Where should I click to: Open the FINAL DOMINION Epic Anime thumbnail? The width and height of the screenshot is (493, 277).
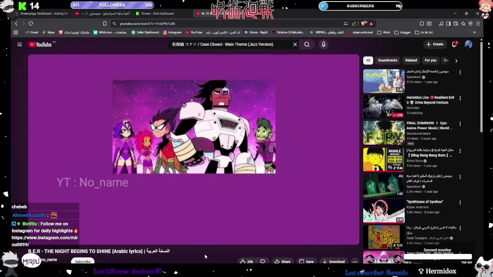pos(384,133)
